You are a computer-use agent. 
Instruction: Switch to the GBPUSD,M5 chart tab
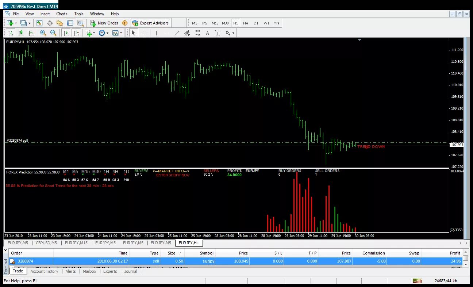point(46,243)
